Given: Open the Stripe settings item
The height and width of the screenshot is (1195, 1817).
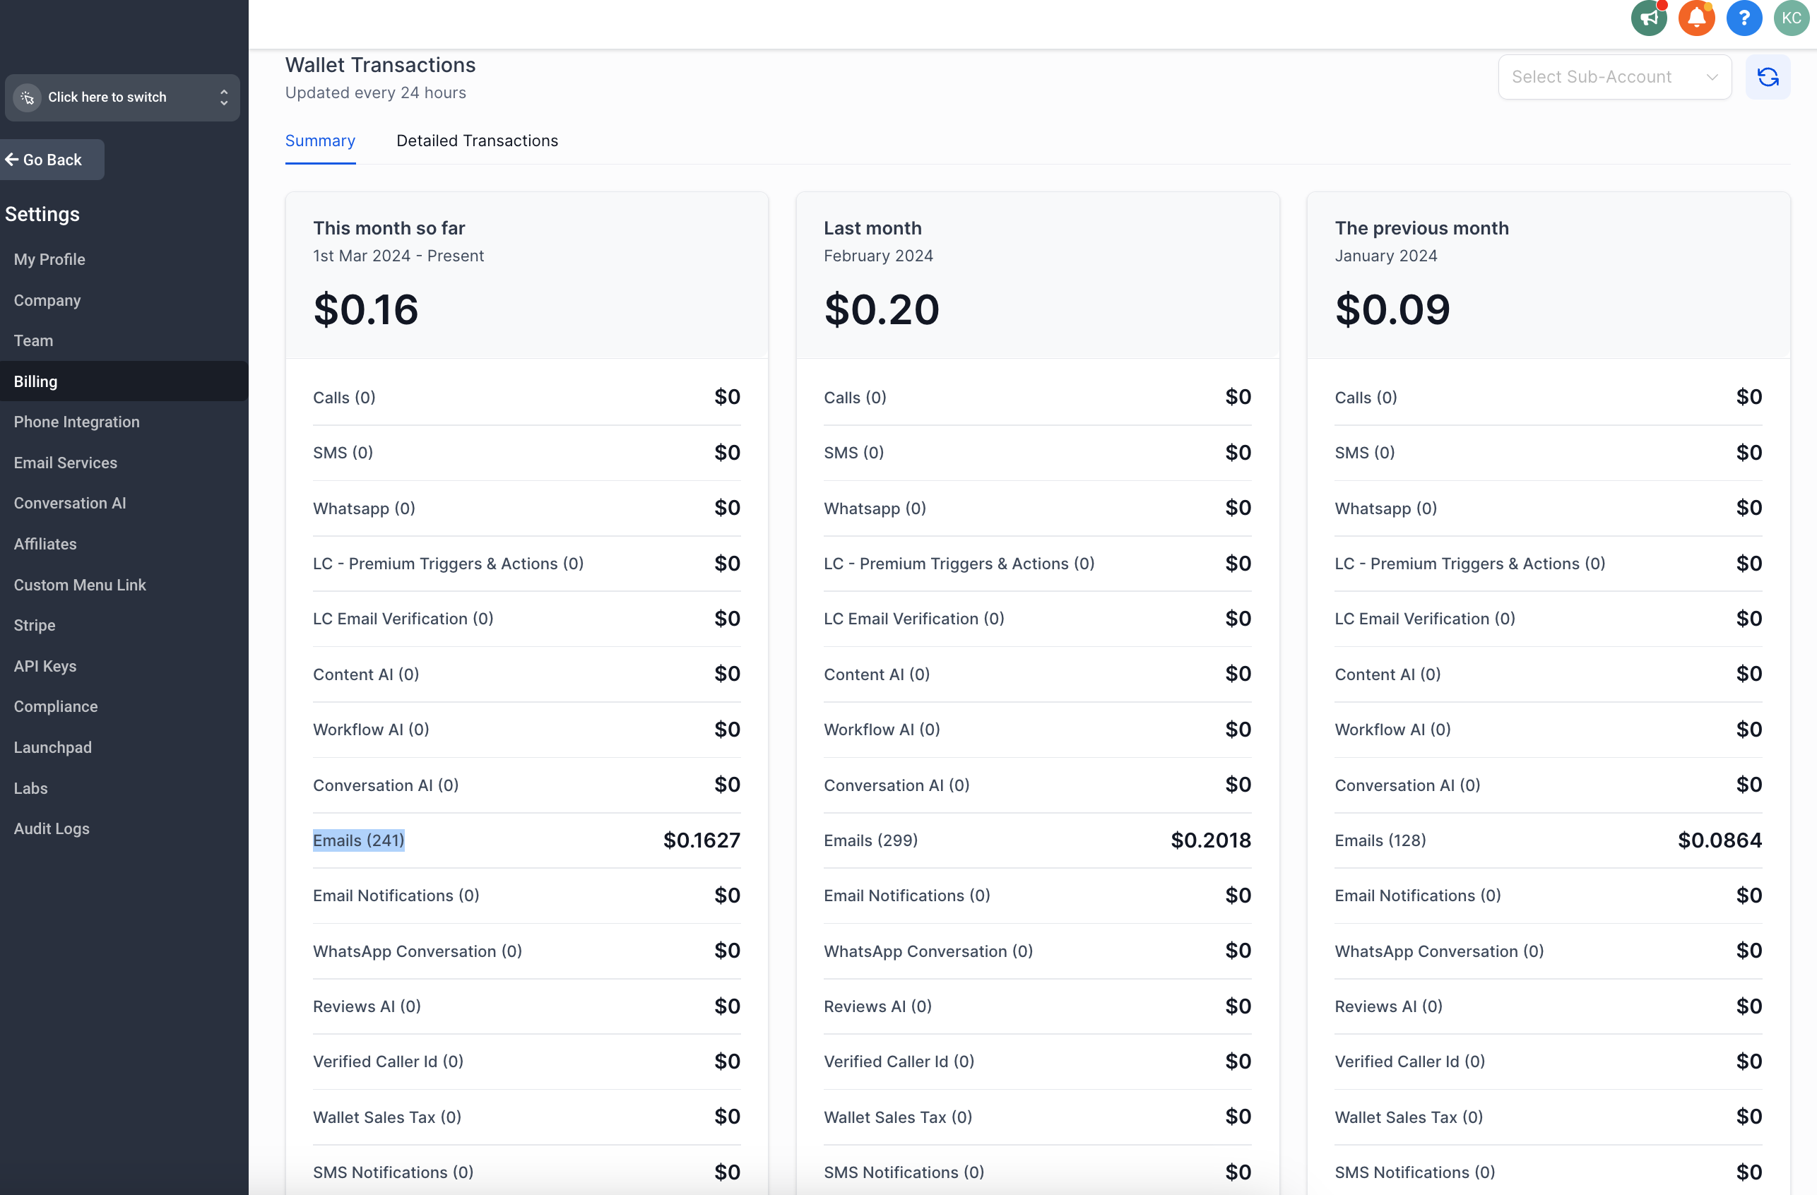Looking at the screenshot, I should (x=35, y=625).
